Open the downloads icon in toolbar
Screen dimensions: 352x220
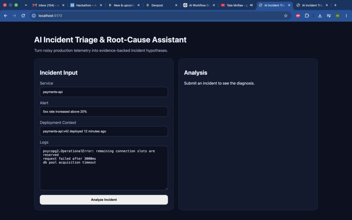pyautogui.click(x=320, y=16)
